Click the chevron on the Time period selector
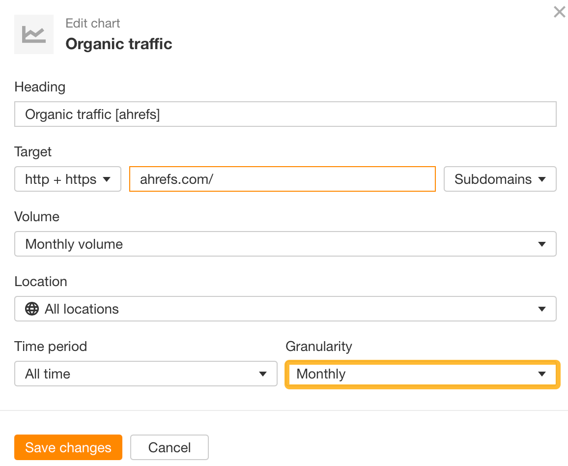 pyautogui.click(x=263, y=374)
